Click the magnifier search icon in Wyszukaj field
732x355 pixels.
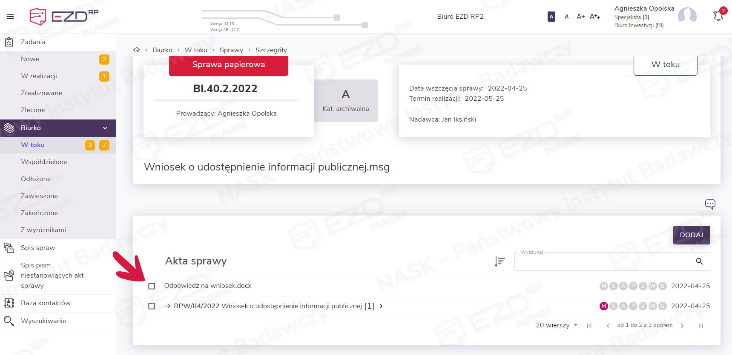pos(699,261)
